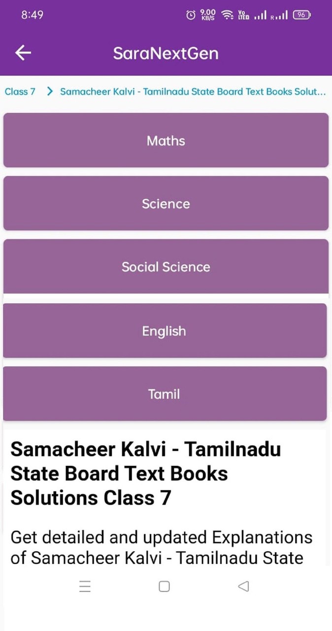This screenshot has height=631, width=332.
Task: Open English textbook solutions
Action: coord(164,331)
